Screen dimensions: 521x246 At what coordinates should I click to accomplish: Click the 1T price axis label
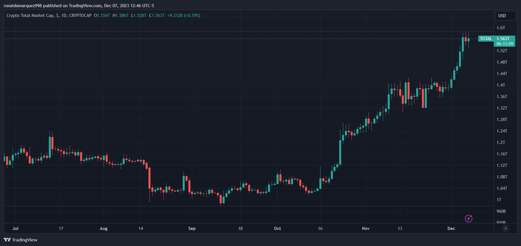tap(499, 200)
